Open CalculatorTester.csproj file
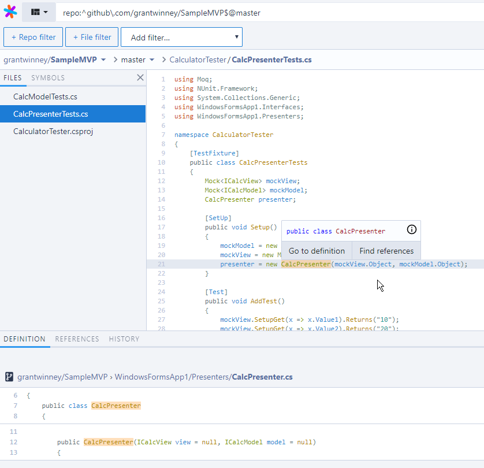The height and width of the screenshot is (468, 484). (x=53, y=131)
